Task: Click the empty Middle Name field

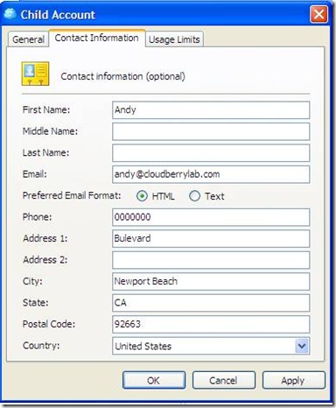Action: pyautogui.click(x=211, y=131)
